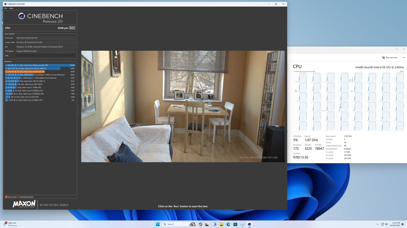Switch to Cinebench taskbar icon
The image size is (407, 228).
point(249,224)
